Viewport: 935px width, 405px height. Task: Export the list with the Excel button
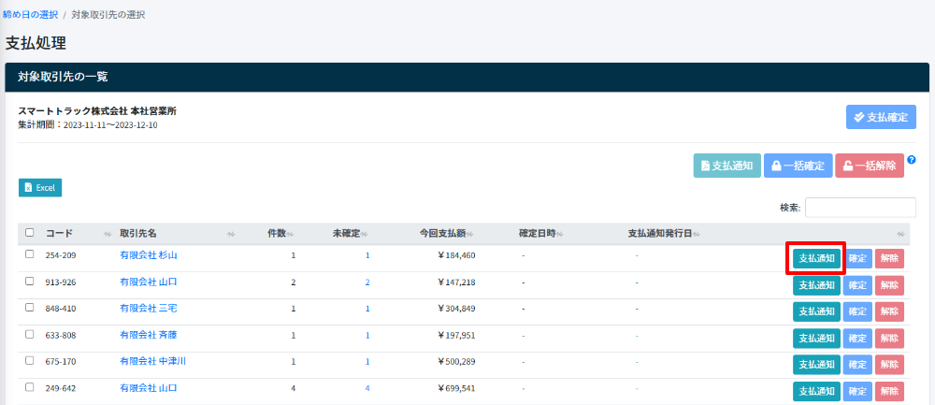(x=40, y=187)
